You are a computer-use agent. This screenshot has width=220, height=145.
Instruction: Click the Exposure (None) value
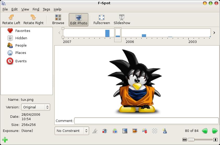[27, 131]
